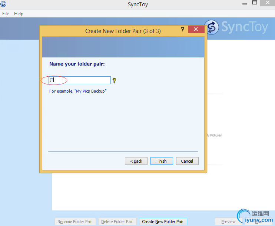This screenshot has width=275, height=226.
Task: Click the yellow help hint icon beside name field
Action: (115, 81)
